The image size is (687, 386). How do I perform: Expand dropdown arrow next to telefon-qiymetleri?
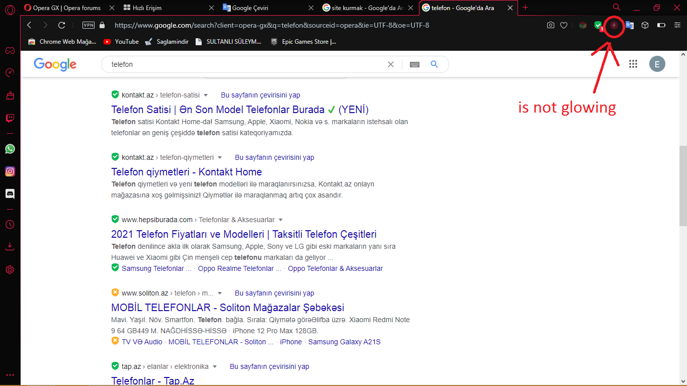220,157
